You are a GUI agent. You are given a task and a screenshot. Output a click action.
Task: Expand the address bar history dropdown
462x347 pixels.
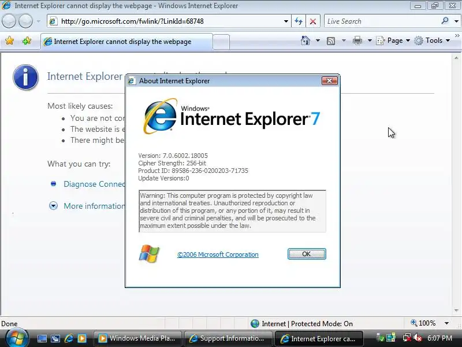coord(286,21)
